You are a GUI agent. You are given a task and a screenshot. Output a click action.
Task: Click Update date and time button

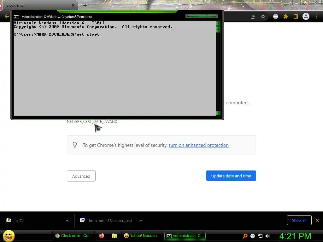(x=231, y=176)
